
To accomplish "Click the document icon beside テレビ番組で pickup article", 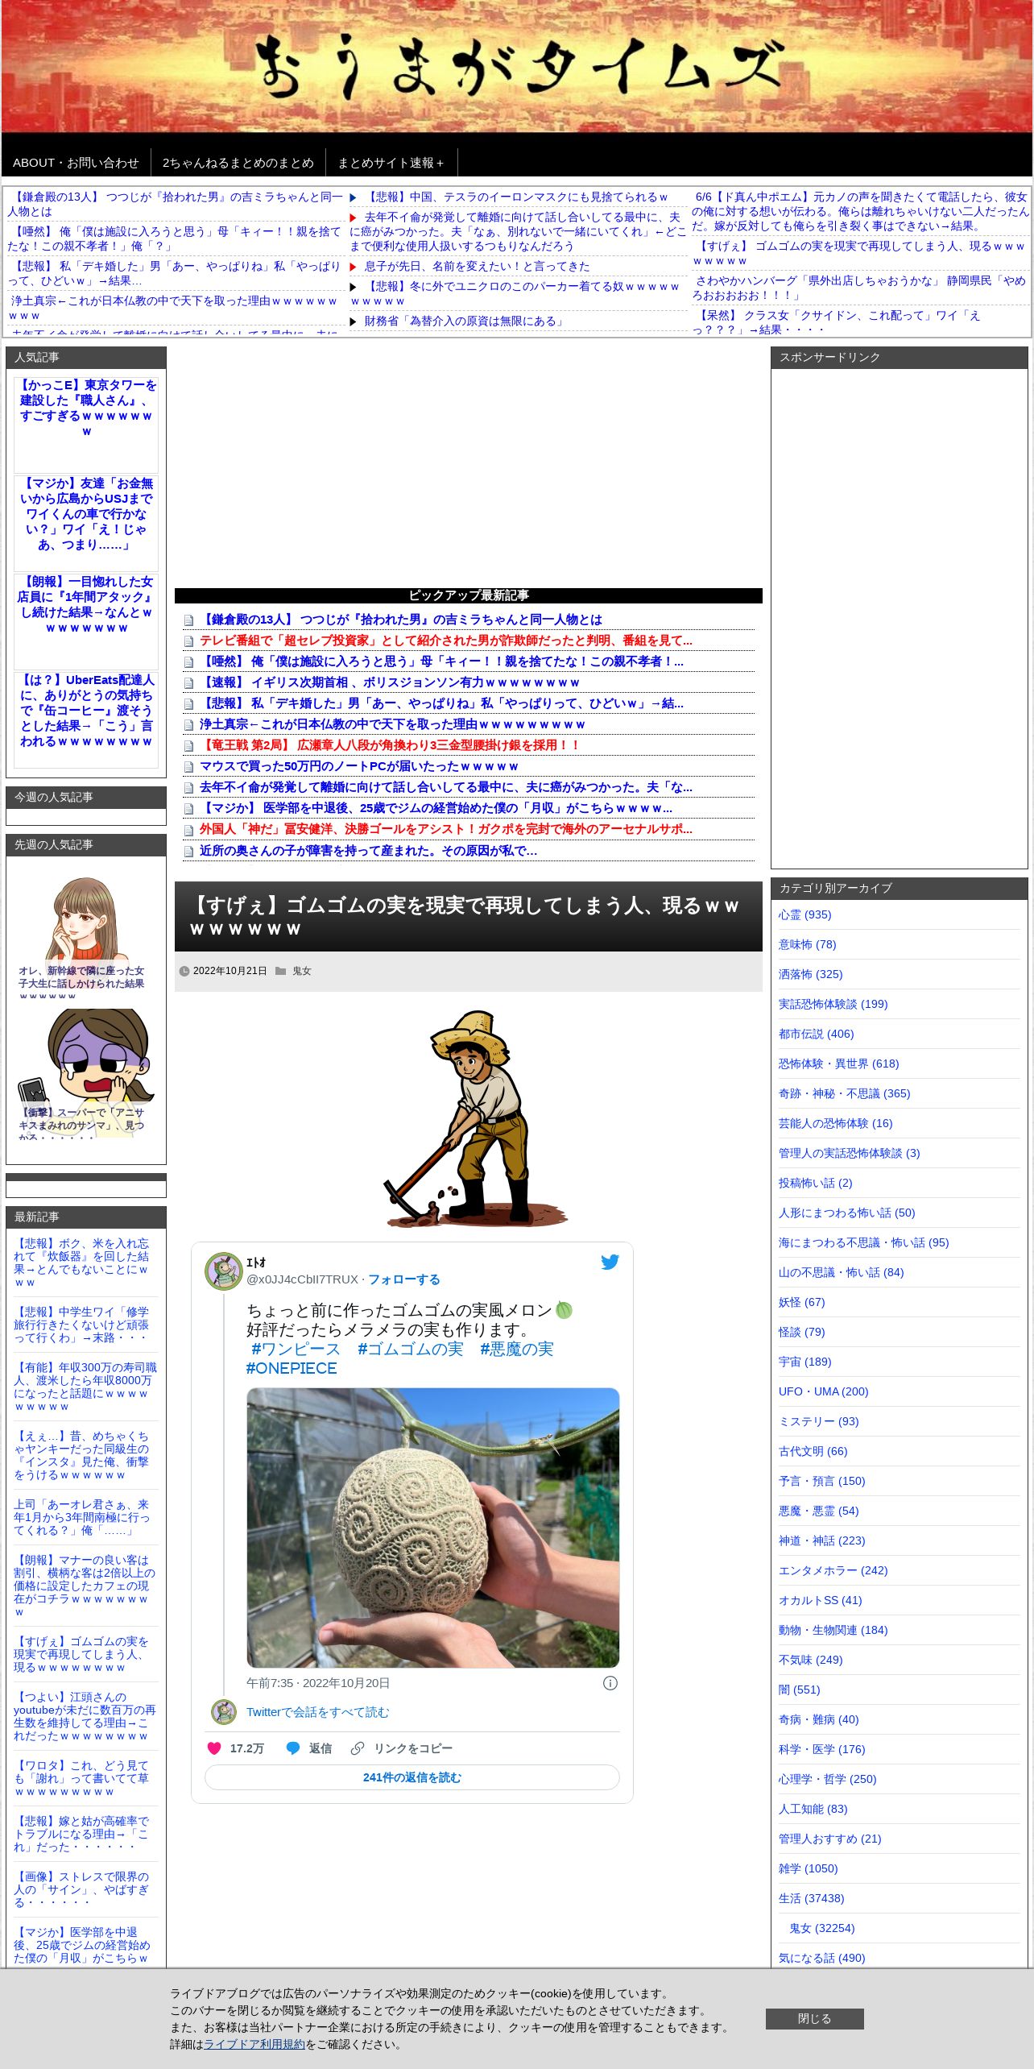I will (x=188, y=641).
